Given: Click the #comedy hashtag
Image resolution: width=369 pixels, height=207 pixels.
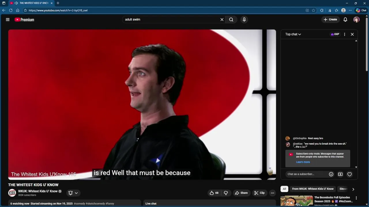Looking at the screenshot, I should coord(80,204).
